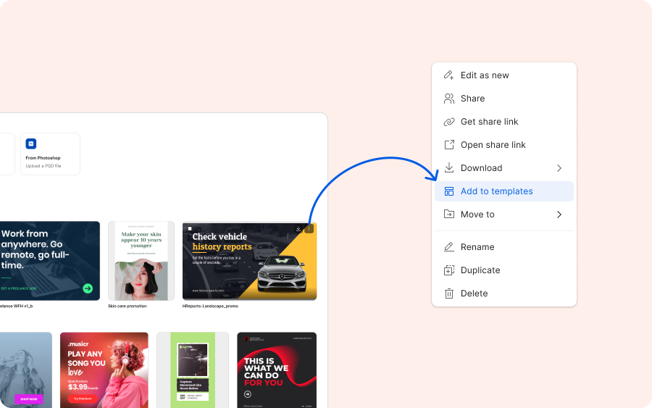
Task: Click the Open share link external icon
Action: pyautogui.click(x=448, y=145)
